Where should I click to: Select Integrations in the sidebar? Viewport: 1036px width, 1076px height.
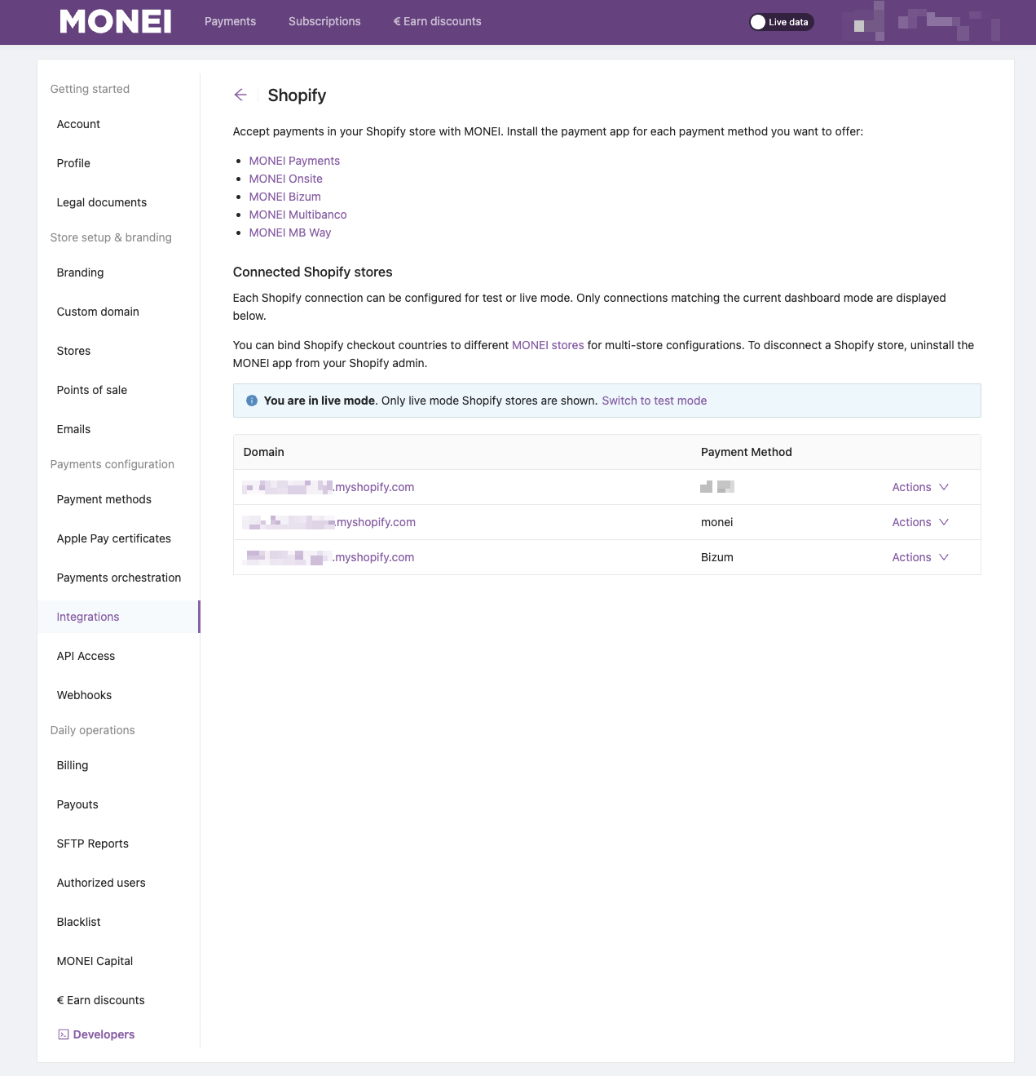[87, 617]
